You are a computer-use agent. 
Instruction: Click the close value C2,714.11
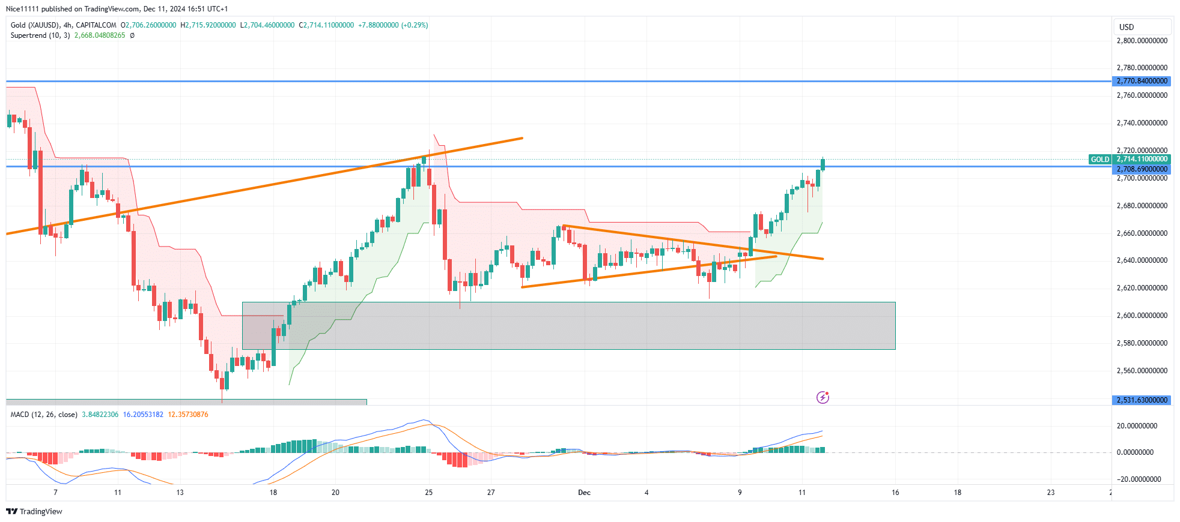[x=326, y=25]
